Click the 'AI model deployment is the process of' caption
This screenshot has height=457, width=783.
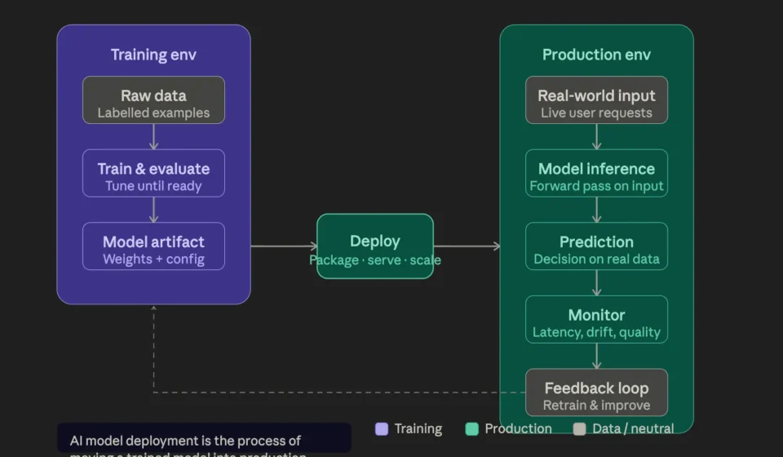[x=185, y=441]
